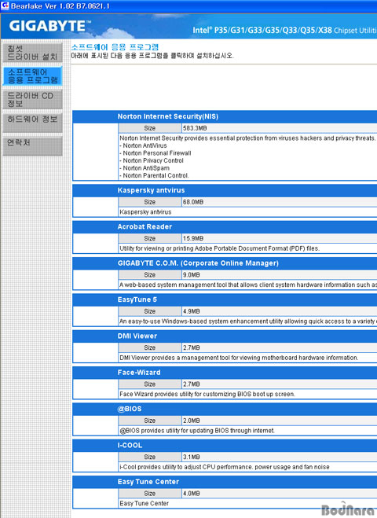This screenshot has width=377, height=518.
Task: Click the CPU performance and fan noise description
Action: coord(225,467)
